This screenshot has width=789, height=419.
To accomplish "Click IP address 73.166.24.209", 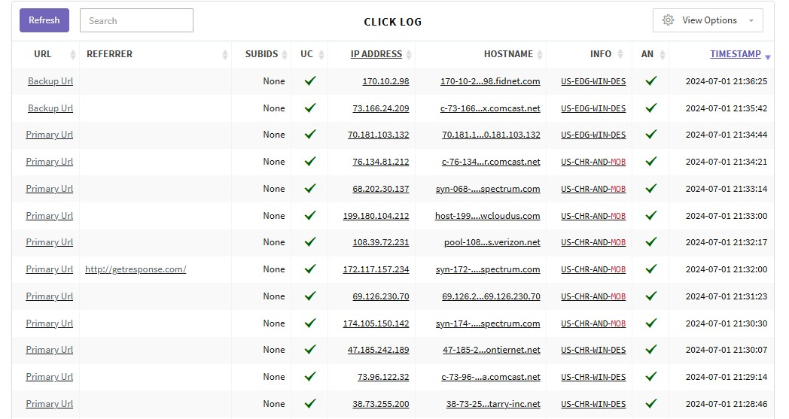I will (380, 108).
